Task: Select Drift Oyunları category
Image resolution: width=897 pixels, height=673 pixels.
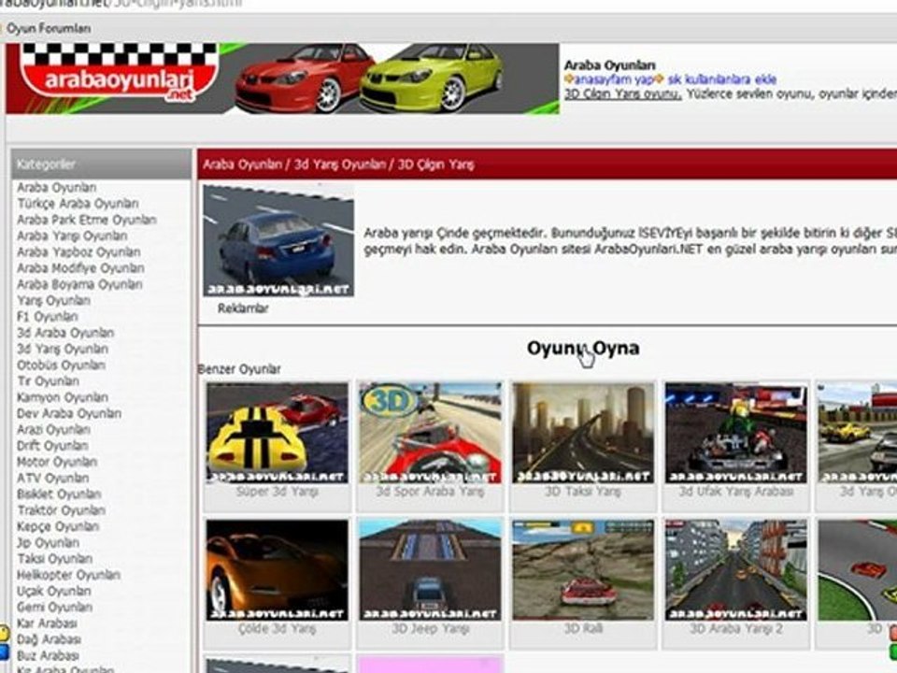Action: pos(52,445)
